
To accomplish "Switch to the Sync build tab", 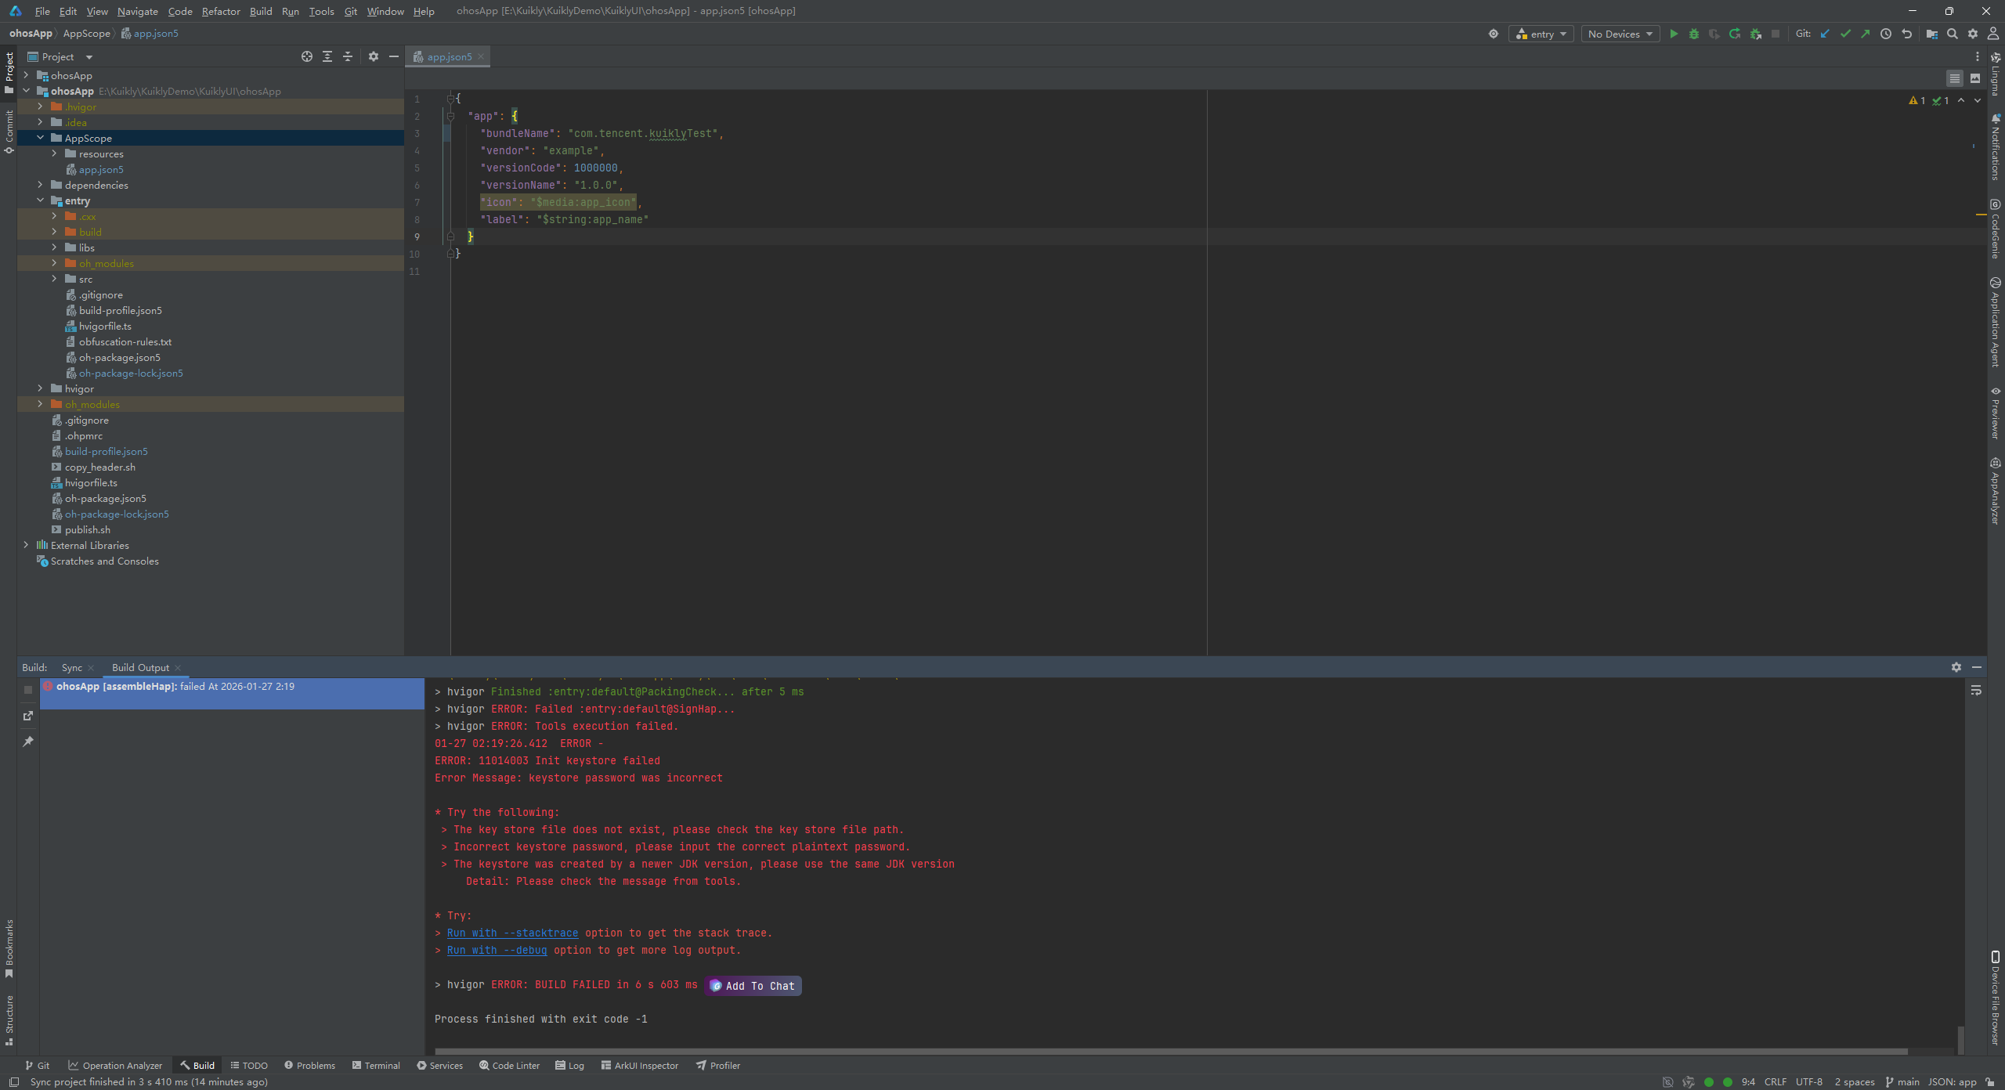I will 71,667.
